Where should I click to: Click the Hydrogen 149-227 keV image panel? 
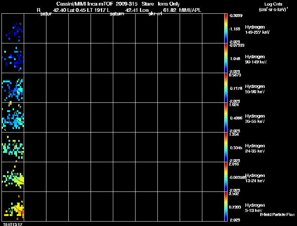click(x=13, y=29)
